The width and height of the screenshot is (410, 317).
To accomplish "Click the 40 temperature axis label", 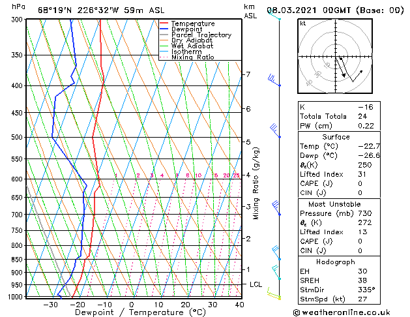I will coord(239,305).
